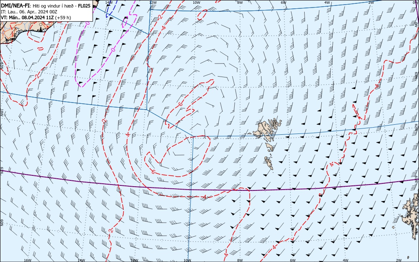Viewport: 419px width, 262px height.
Task: Click the red 2 contour label nearest Iceland
Action: pos(37,76)
